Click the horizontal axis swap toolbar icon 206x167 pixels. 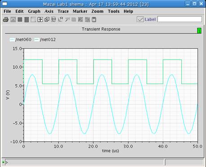click(x=53, y=20)
